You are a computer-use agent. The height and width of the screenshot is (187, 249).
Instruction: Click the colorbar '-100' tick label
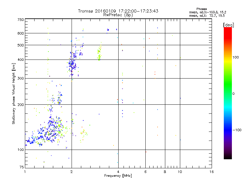click(237, 130)
